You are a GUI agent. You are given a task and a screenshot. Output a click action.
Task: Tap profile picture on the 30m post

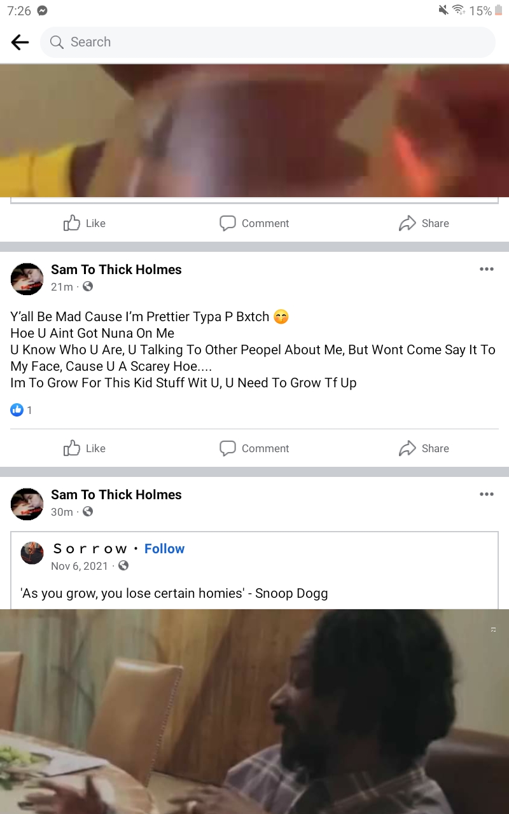click(27, 504)
